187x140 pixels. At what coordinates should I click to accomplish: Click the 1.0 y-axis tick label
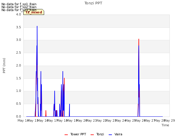pyautogui.click(x=18, y=91)
